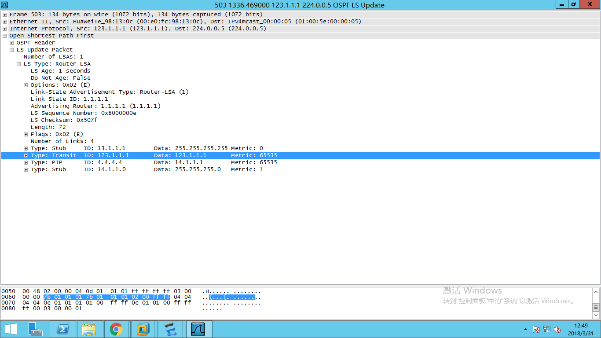Expand the Ethernet II row

click(x=5, y=22)
